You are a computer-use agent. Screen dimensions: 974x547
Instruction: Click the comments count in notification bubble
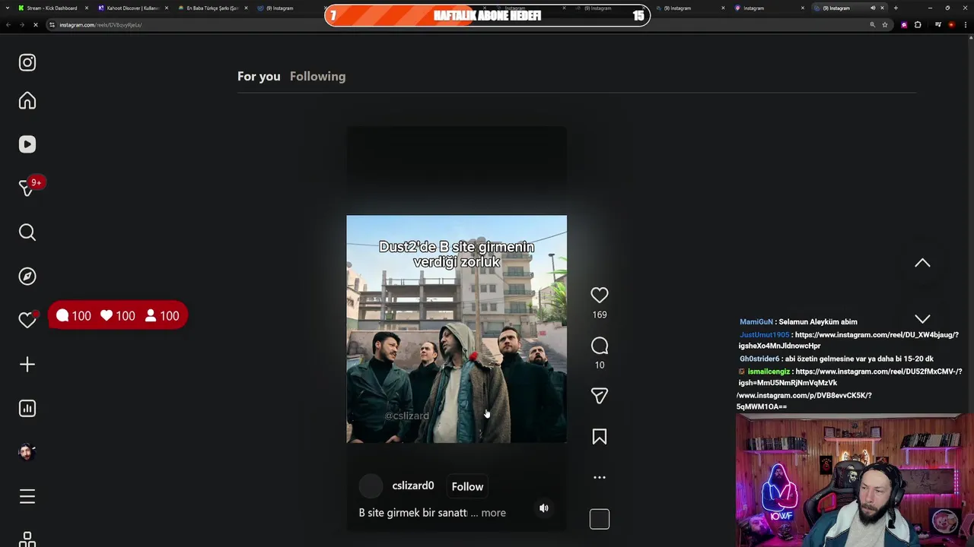[74, 316]
